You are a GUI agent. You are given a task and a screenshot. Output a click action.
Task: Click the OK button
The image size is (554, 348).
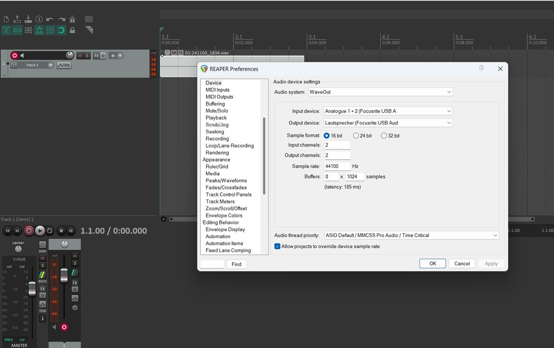pos(433,264)
